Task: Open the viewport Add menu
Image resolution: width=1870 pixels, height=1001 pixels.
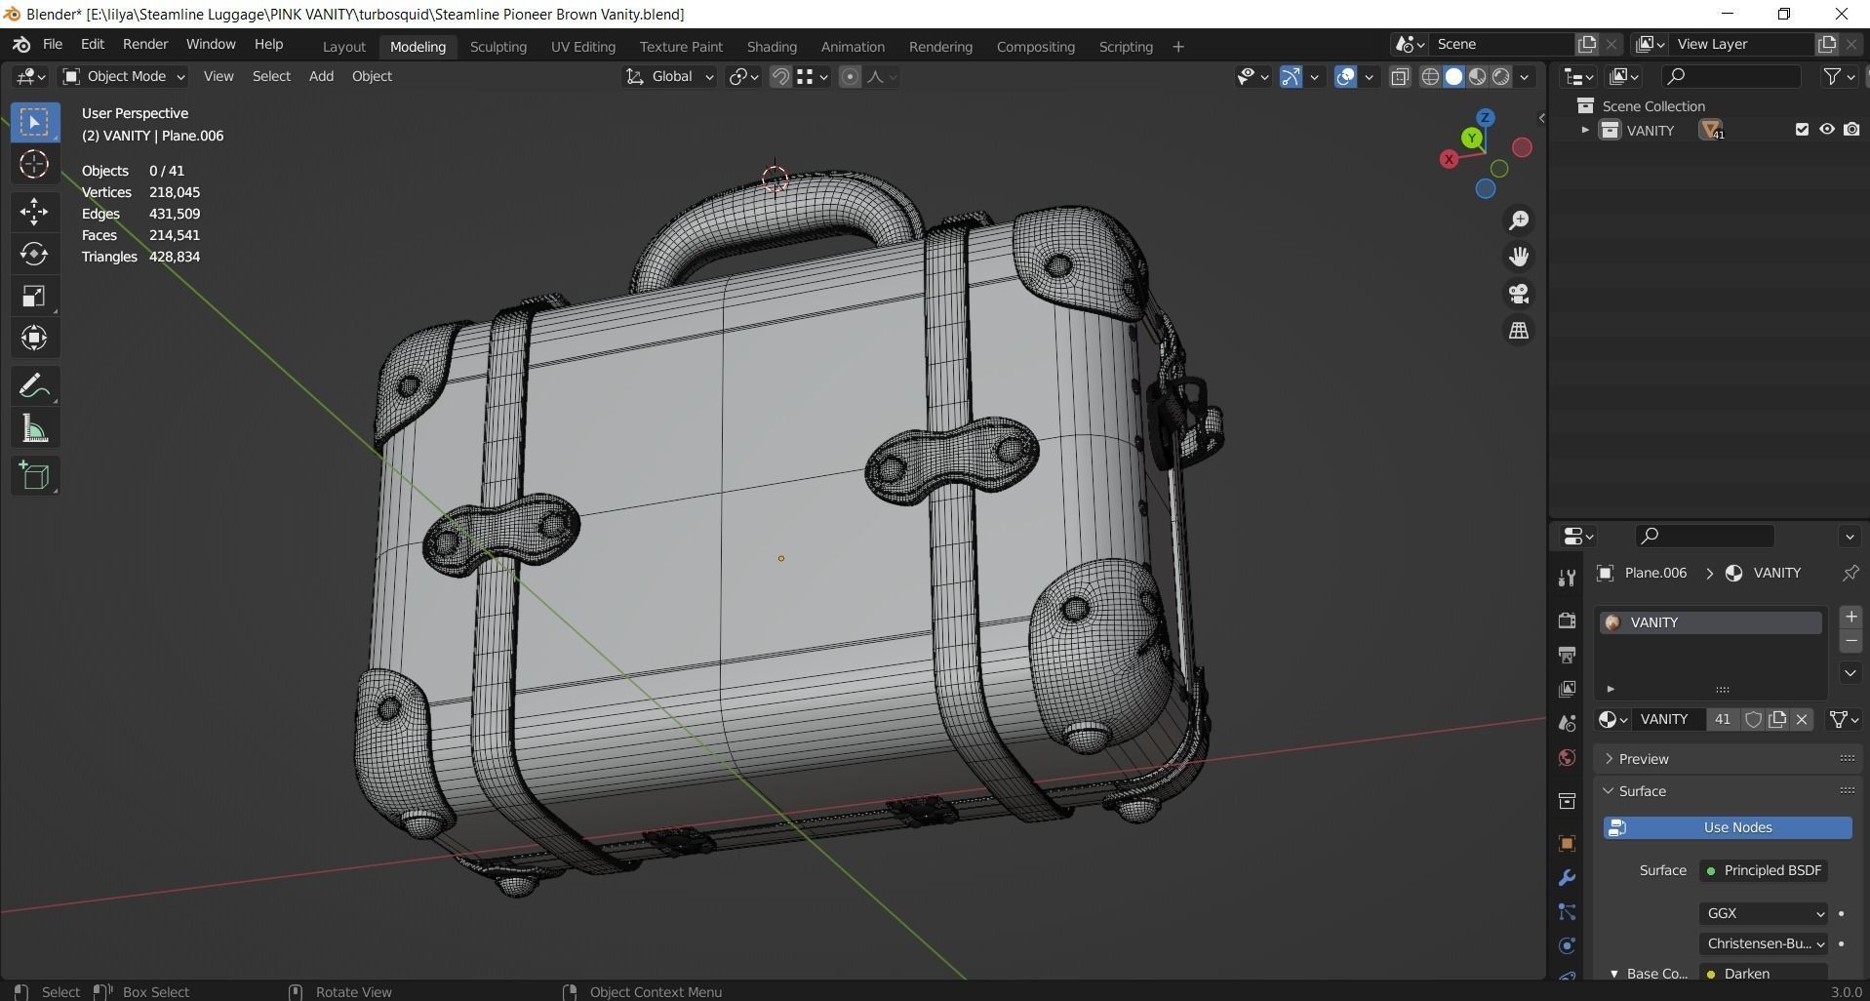Action: pyautogui.click(x=321, y=76)
